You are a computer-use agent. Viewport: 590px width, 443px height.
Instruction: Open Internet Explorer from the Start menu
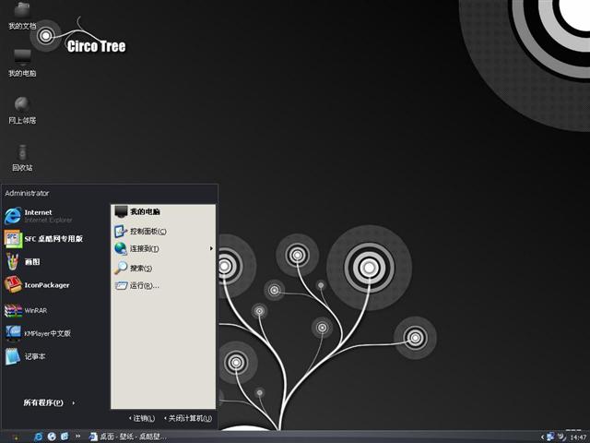pyautogui.click(x=37, y=216)
